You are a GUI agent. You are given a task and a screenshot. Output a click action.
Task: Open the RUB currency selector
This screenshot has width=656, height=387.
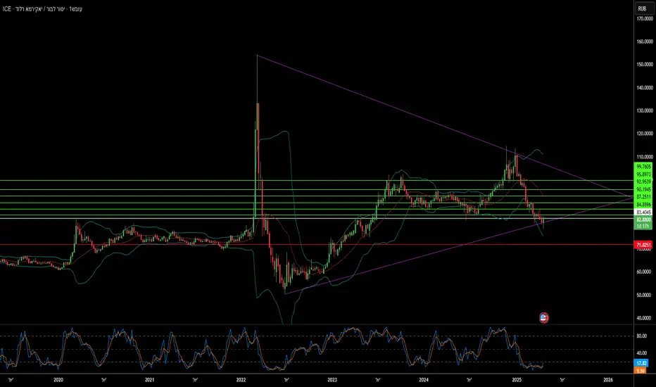pos(642,8)
